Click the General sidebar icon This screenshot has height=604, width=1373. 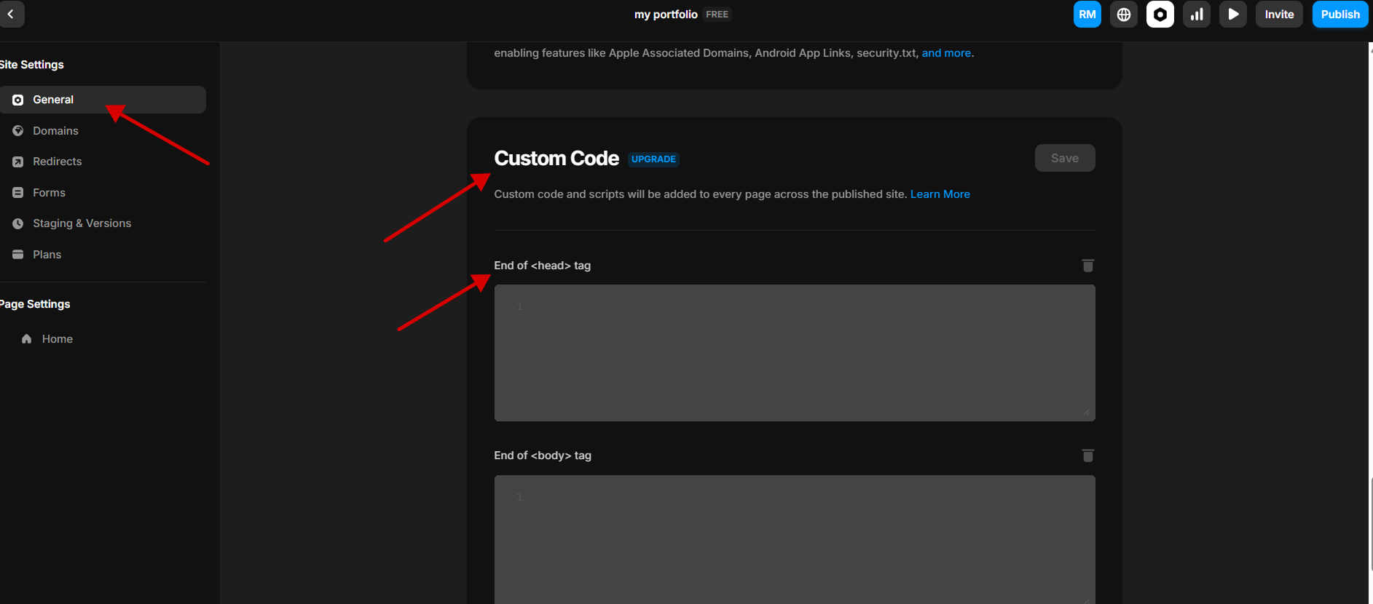[x=18, y=100]
